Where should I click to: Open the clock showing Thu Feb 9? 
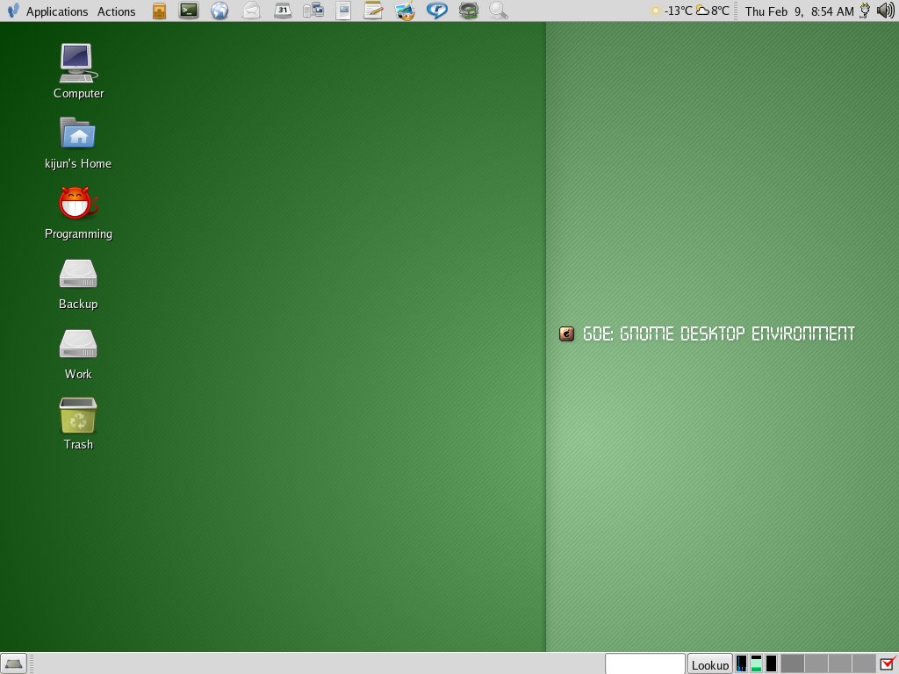[799, 11]
